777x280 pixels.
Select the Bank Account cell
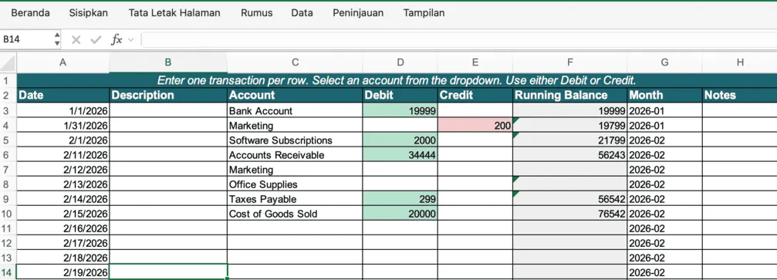295,110
